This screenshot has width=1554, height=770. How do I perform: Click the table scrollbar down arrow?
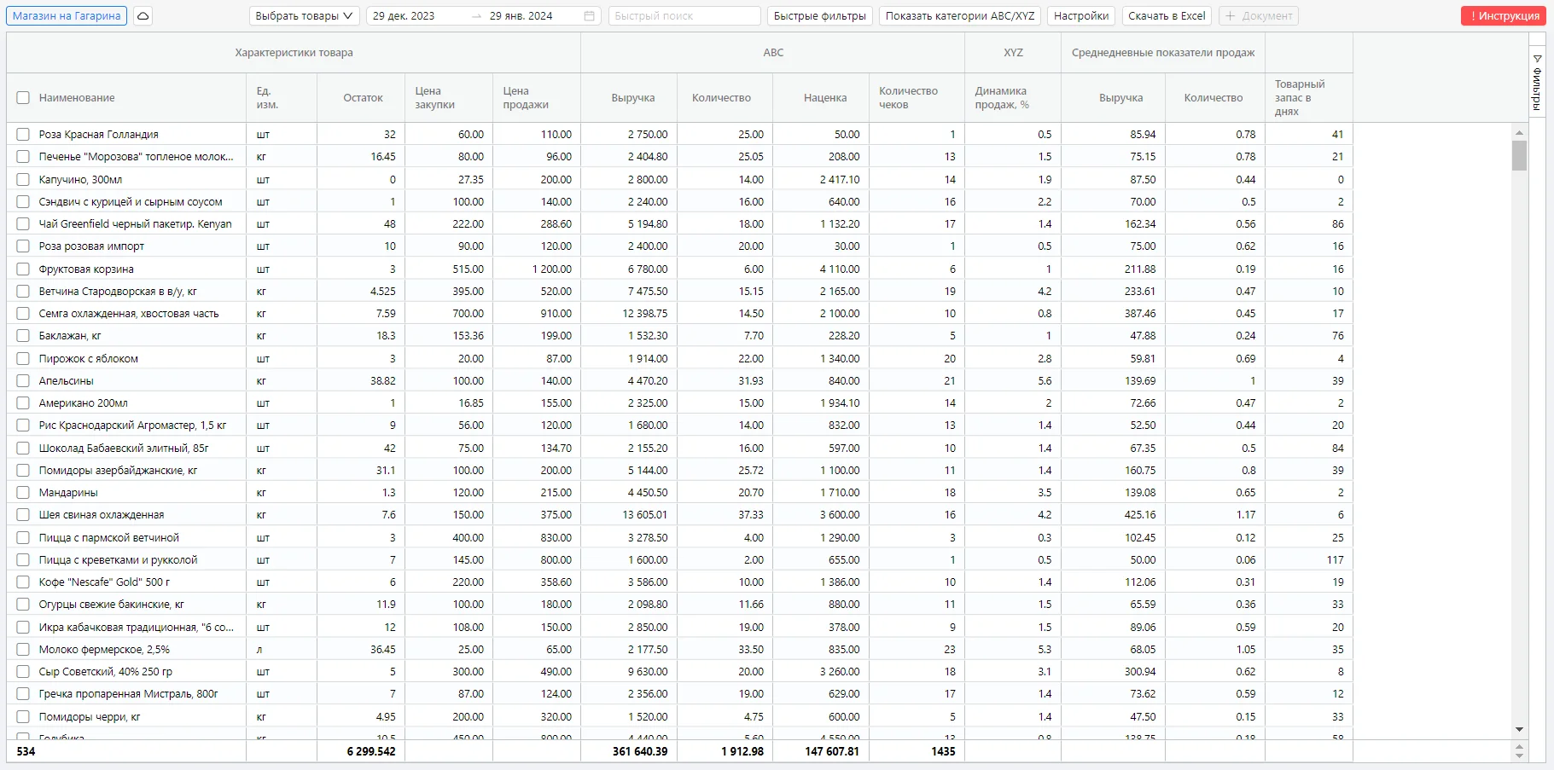pyautogui.click(x=1519, y=730)
